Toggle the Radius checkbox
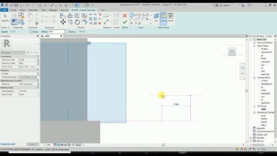 67,32
